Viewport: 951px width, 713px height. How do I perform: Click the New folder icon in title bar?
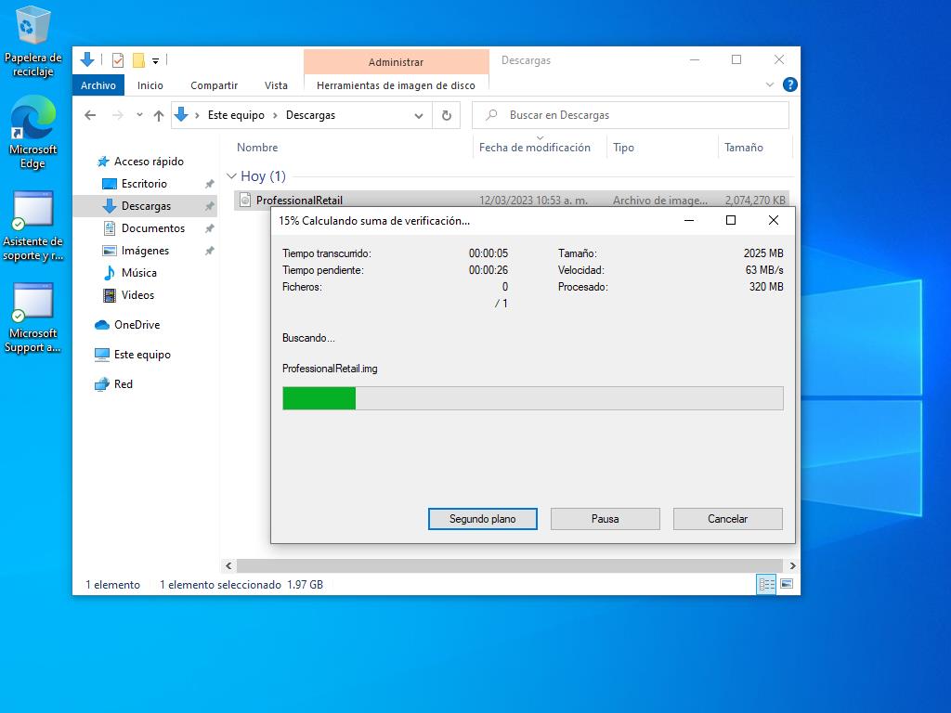coord(138,60)
